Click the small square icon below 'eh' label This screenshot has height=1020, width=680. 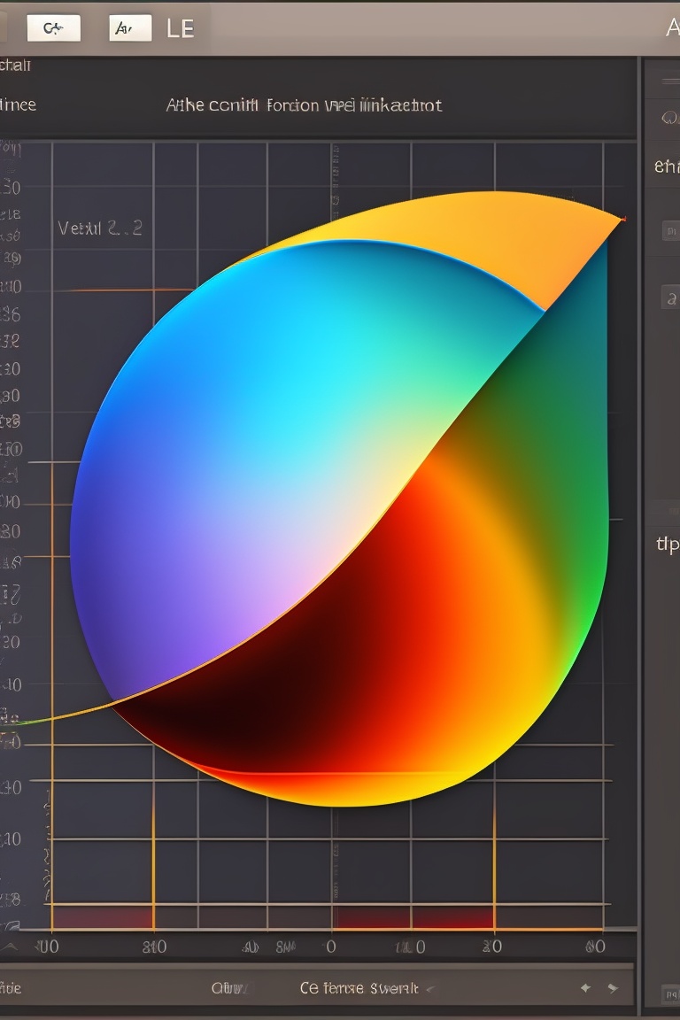point(670,231)
